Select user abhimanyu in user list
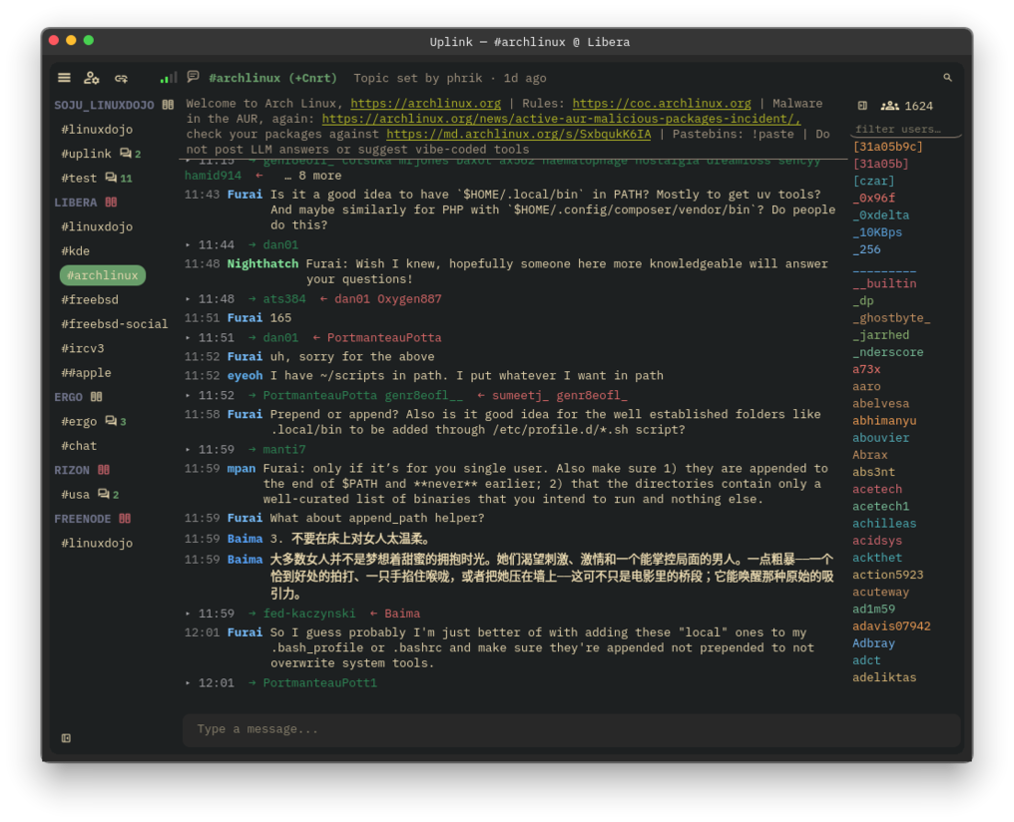Image resolution: width=1014 pixels, height=822 pixels. (x=884, y=421)
